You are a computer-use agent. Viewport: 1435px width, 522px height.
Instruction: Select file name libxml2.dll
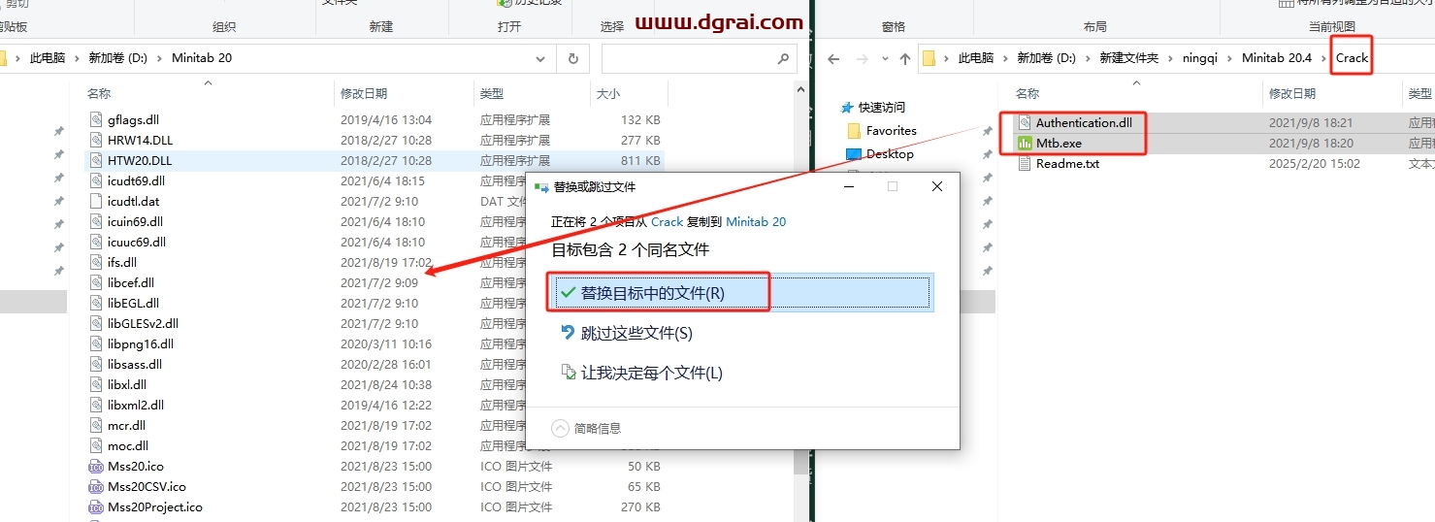tap(136, 405)
